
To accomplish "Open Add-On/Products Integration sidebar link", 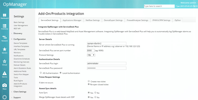I will point(20,85).
